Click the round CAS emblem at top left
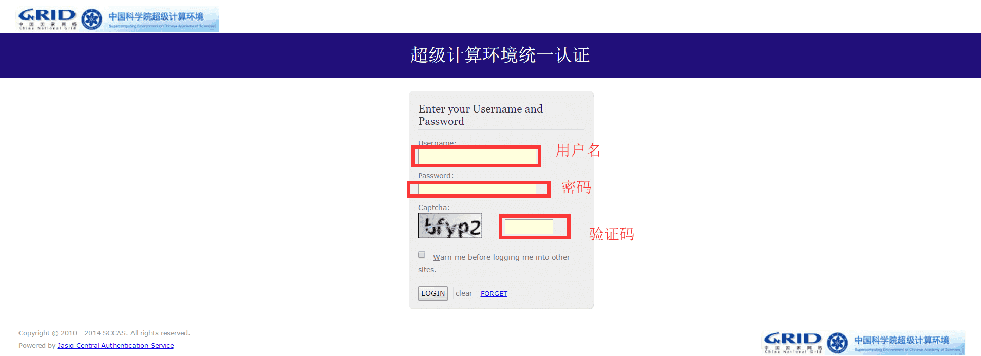Image resolution: width=981 pixels, height=356 pixels. click(92, 20)
